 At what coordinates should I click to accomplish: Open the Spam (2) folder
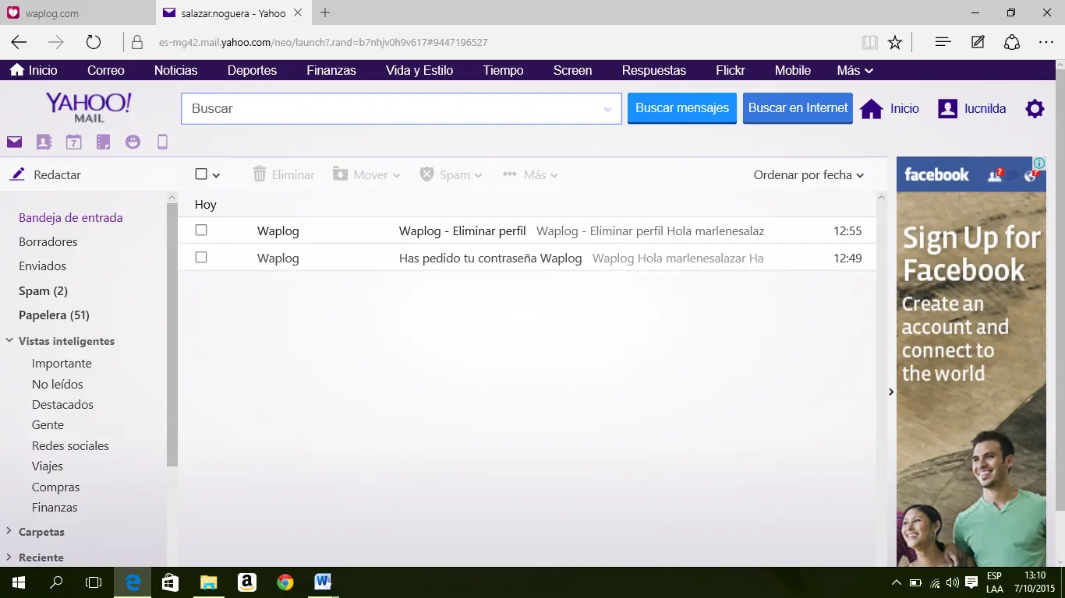click(x=43, y=290)
